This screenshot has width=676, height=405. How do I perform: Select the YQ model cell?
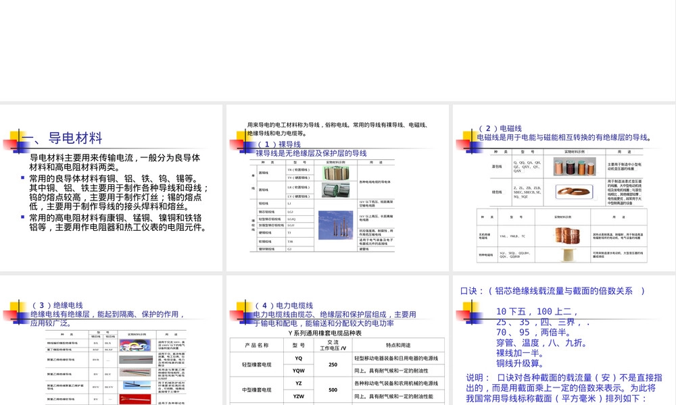[x=298, y=358]
